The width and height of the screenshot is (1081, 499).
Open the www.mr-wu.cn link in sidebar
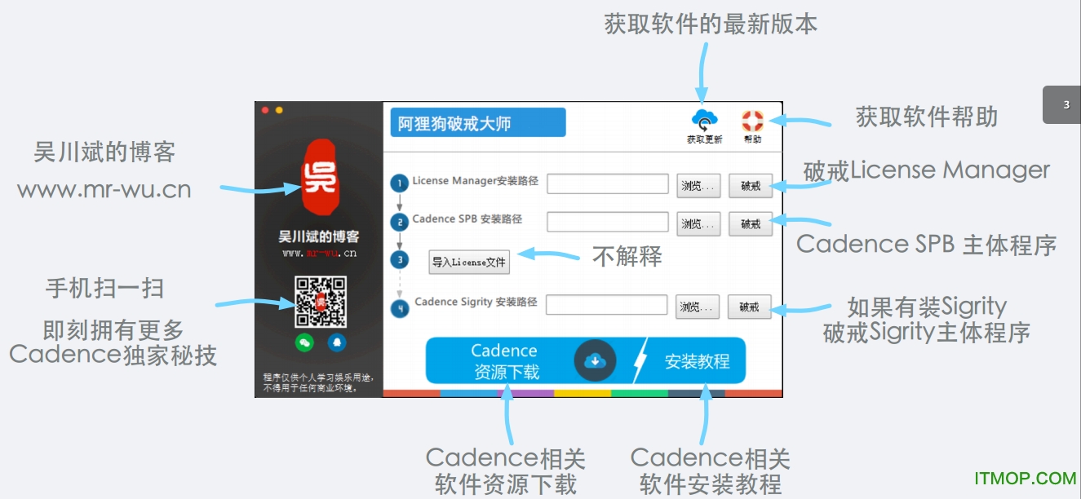coord(320,254)
